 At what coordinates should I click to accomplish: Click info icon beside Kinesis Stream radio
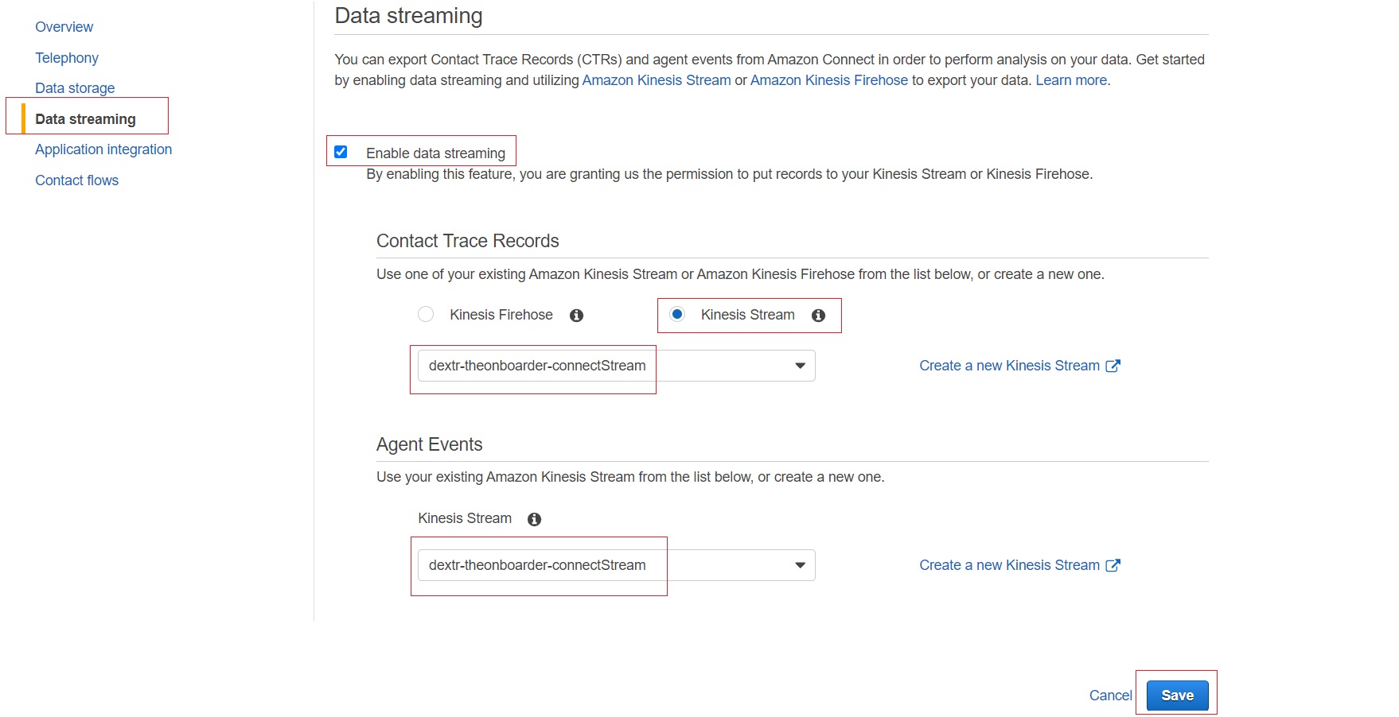click(x=818, y=316)
